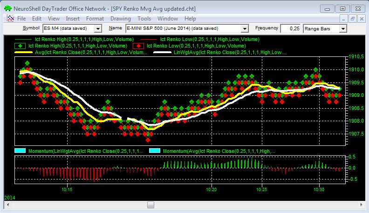Image resolution: width=369 pixels, height=213 pixels.
Task: Click red diamond Ict Renko Low legend icon
Action: [x=138, y=46]
